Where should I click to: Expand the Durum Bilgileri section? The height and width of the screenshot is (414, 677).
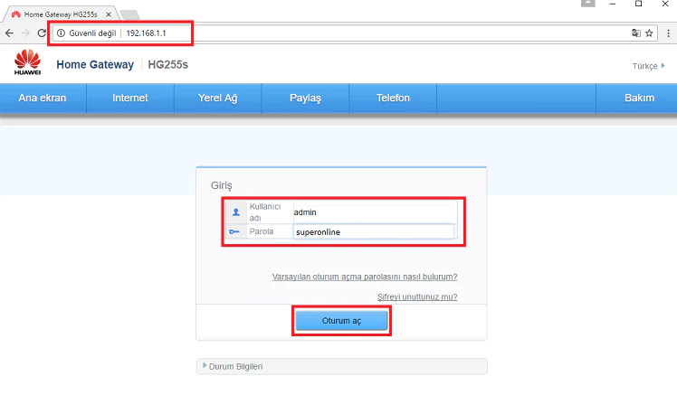(341, 367)
